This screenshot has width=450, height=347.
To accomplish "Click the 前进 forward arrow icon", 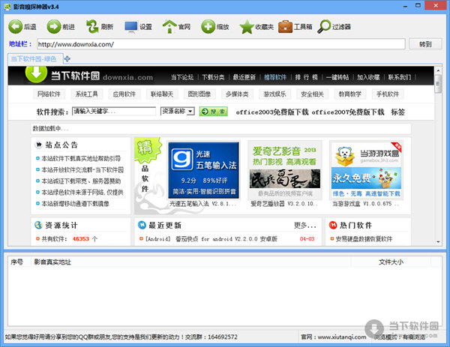I will [54, 27].
